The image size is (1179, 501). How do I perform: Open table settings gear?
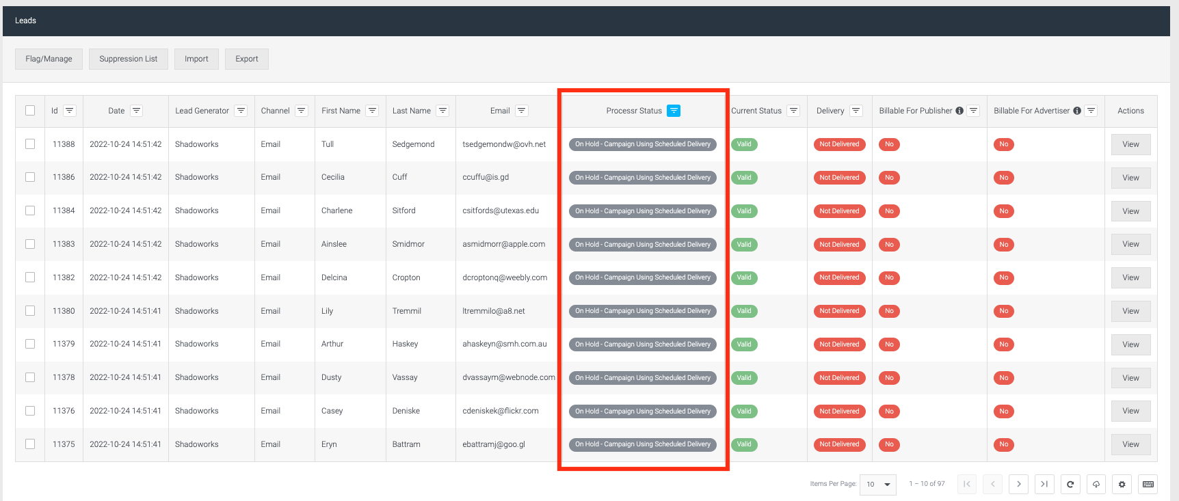coord(1122,484)
